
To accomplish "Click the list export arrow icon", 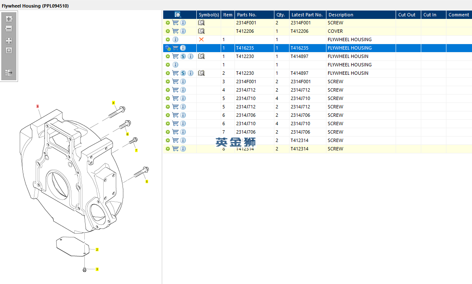I will coord(8,73).
